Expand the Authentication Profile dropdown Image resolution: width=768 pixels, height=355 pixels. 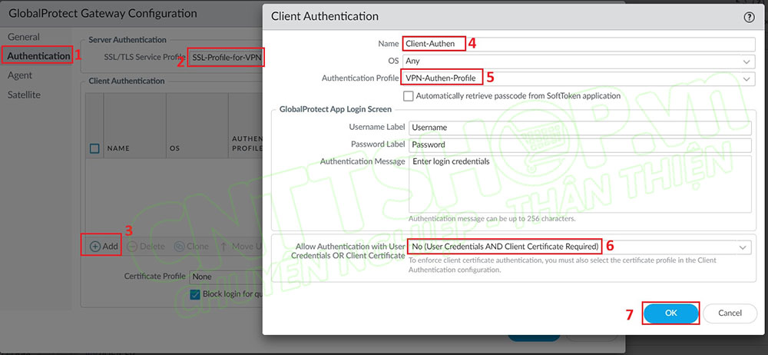point(578,78)
